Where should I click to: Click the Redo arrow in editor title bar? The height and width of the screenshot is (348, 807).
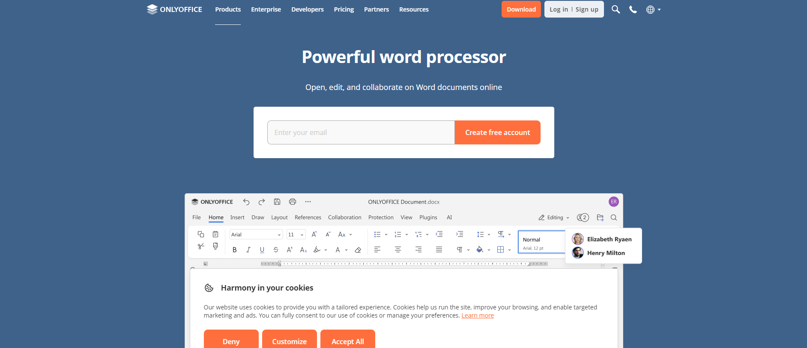click(x=262, y=202)
